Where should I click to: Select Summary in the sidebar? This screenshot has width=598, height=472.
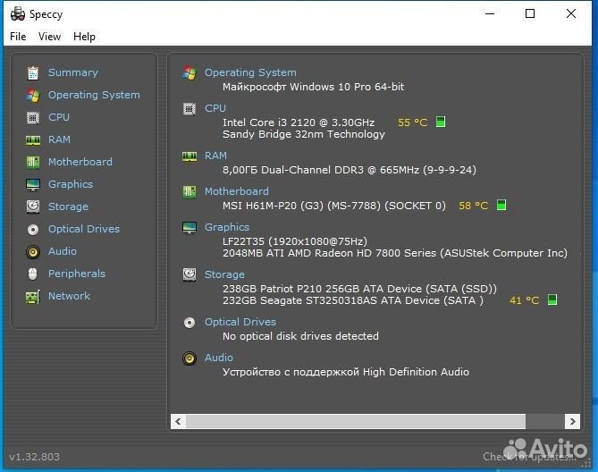(x=72, y=72)
